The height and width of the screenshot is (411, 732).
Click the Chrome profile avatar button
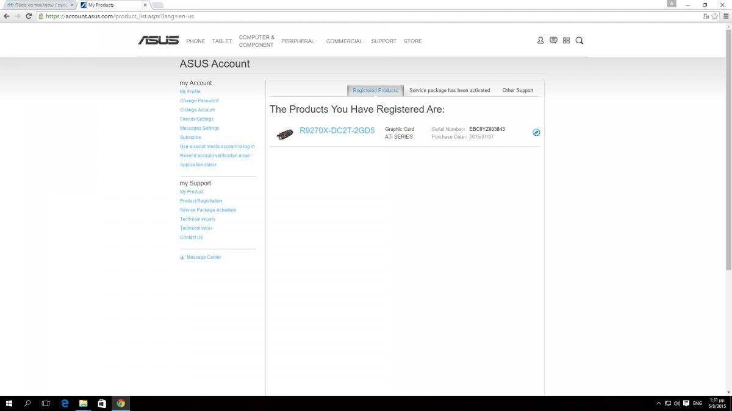[x=672, y=4]
